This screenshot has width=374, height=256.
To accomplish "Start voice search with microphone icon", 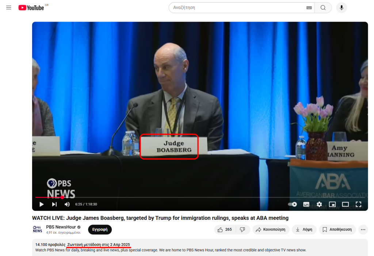I will click(x=341, y=8).
